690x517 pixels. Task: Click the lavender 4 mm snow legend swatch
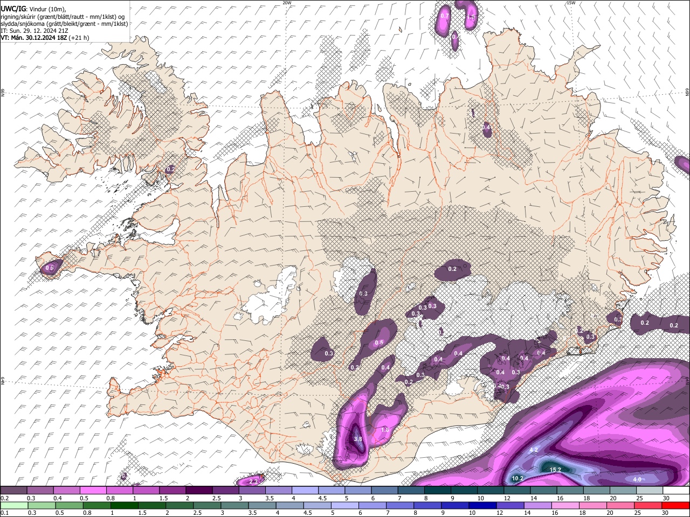[x=305, y=490]
